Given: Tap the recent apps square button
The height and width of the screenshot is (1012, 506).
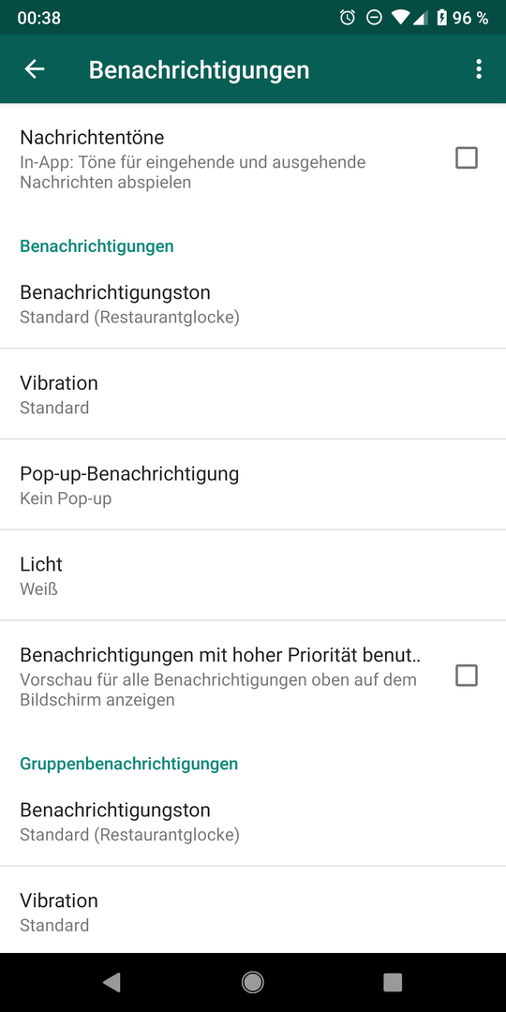Looking at the screenshot, I should (393, 982).
